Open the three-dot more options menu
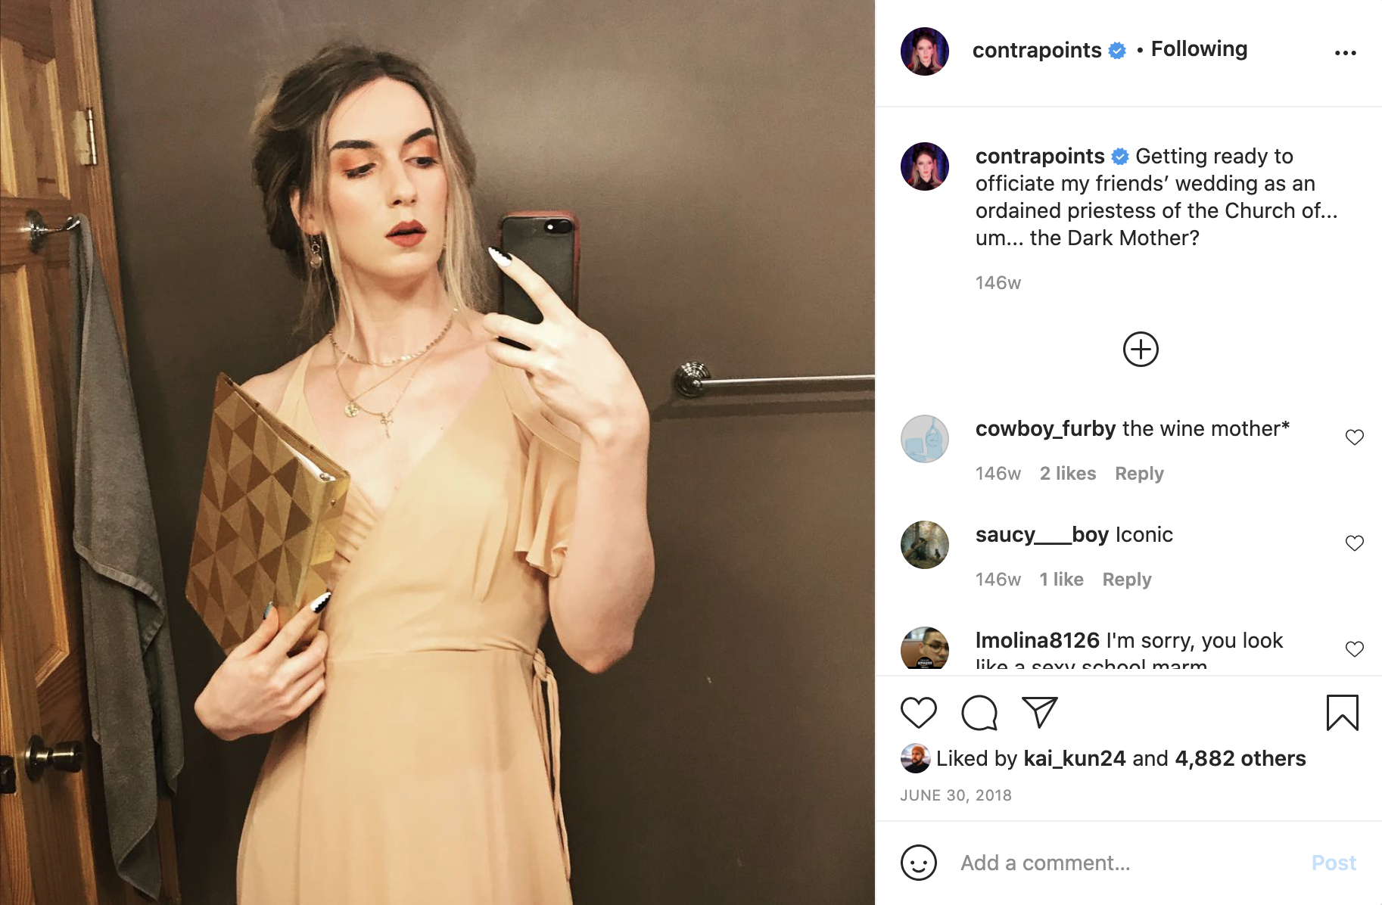Image resolution: width=1382 pixels, height=905 pixels. 1345,53
